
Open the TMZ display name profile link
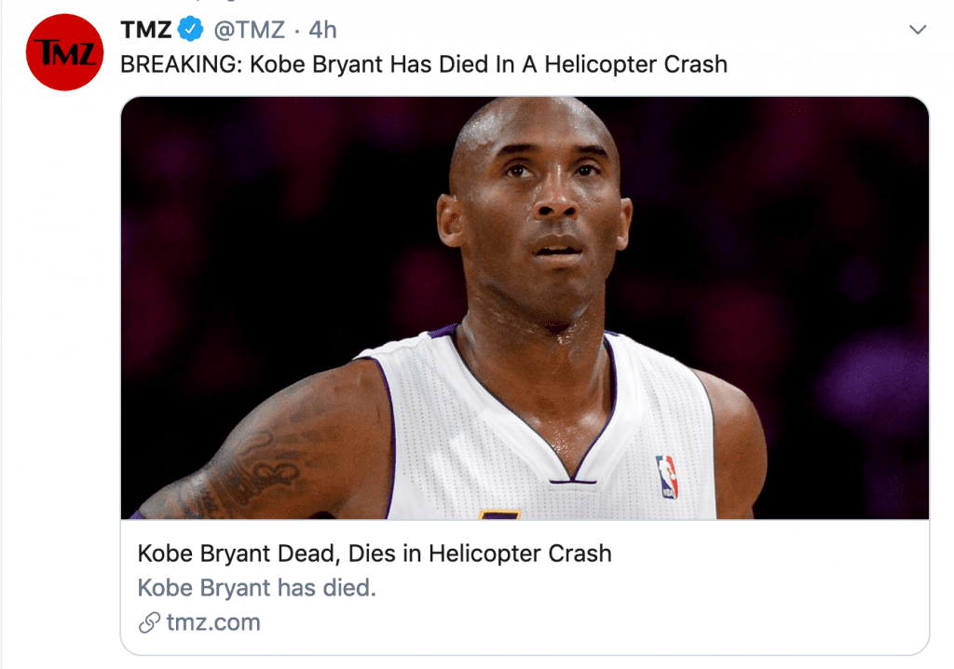click(146, 30)
